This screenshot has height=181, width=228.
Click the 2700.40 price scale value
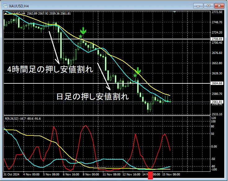tap(217, 43)
